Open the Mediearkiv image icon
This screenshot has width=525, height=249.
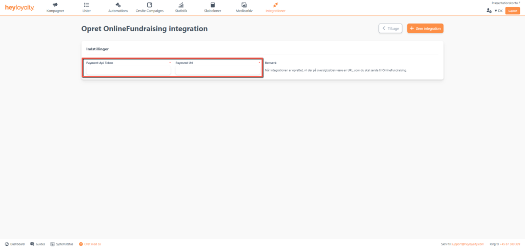(244, 5)
